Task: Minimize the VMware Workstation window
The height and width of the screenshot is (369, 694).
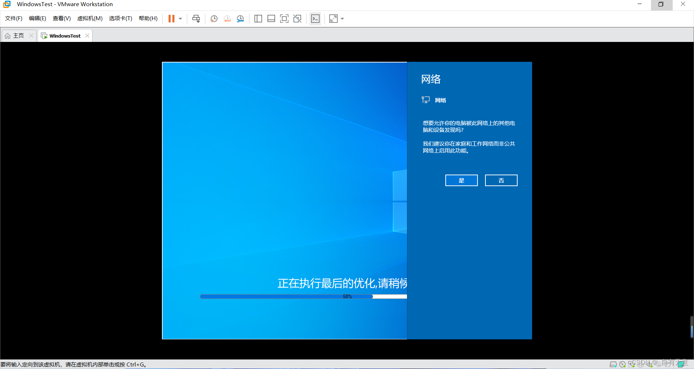Action: click(x=639, y=4)
